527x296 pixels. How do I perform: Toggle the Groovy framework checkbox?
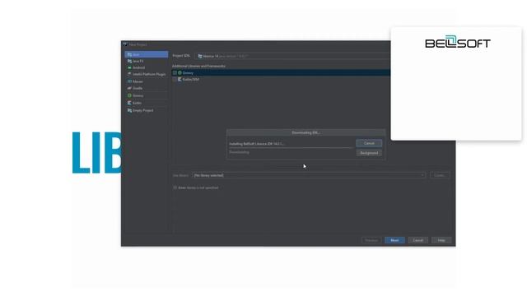click(175, 73)
